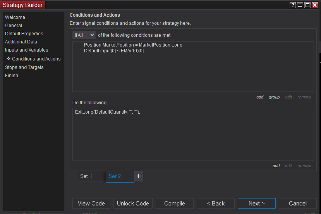Go back to the previous step

click(x=216, y=204)
